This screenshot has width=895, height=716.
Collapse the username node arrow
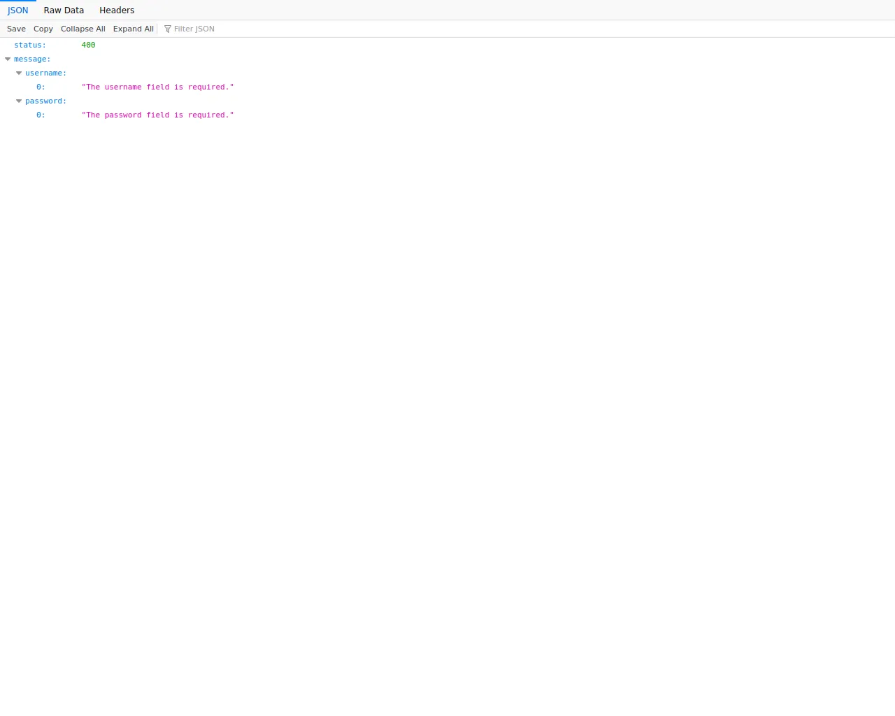tap(19, 73)
